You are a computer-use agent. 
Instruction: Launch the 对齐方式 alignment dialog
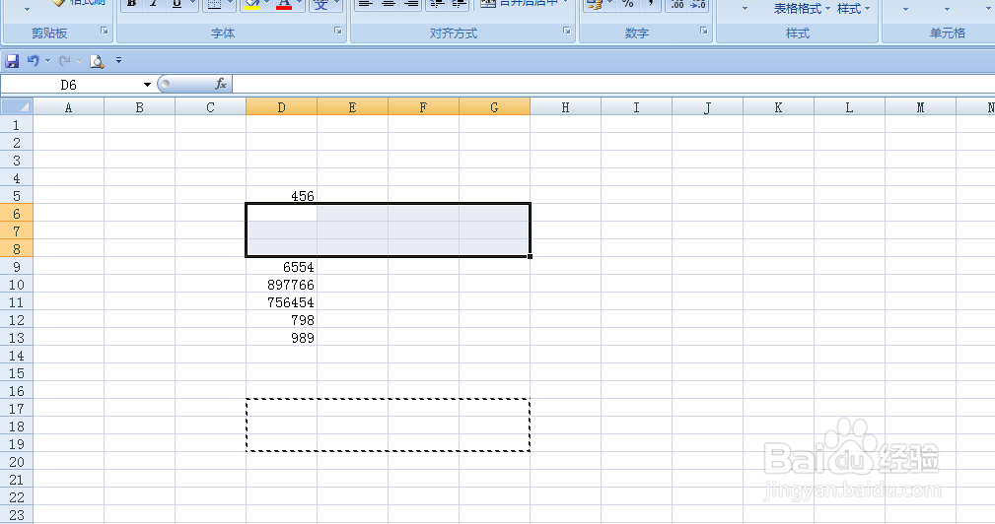coord(567,31)
